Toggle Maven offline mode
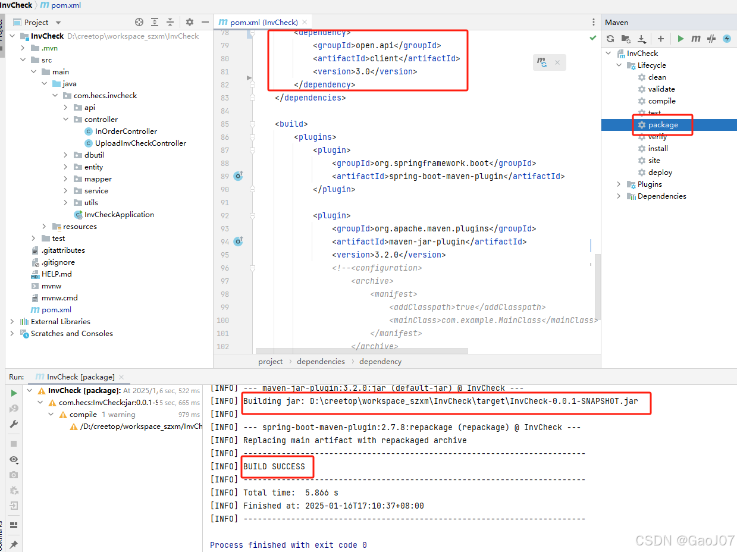The image size is (737, 552). tap(726, 38)
